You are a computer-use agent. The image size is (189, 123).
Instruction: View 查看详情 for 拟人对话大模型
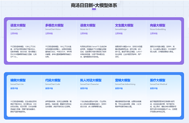point(84,88)
